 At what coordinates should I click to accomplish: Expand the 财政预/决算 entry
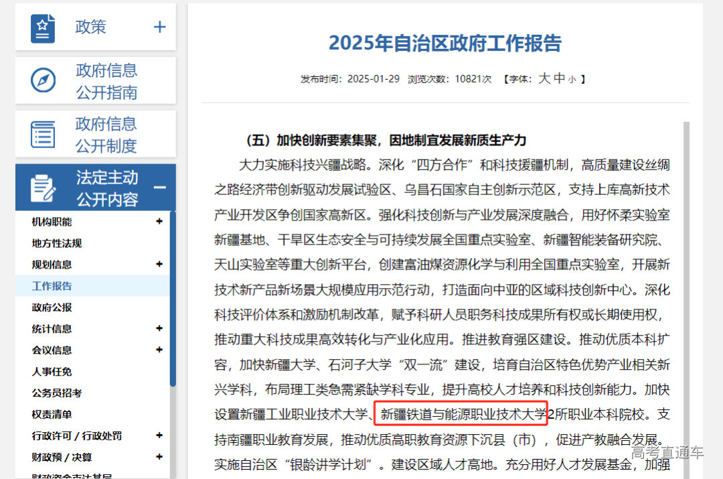[x=160, y=457]
